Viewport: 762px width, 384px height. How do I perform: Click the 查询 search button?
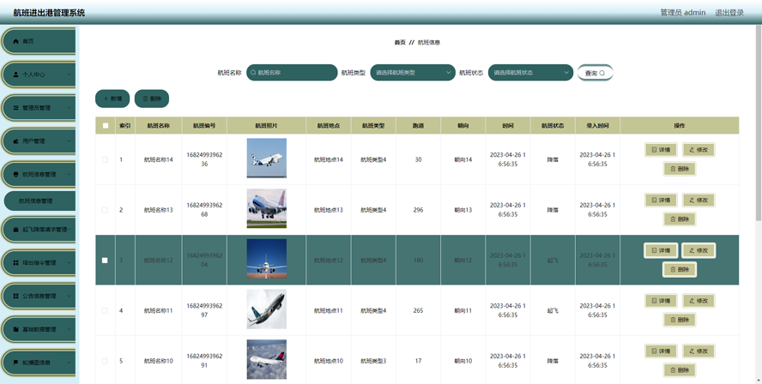pos(596,74)
